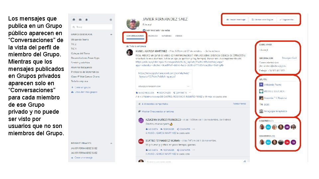This screenshot has width=319, height=179.
Task: Open options ellipsis on link preview card
Action: 188,87
